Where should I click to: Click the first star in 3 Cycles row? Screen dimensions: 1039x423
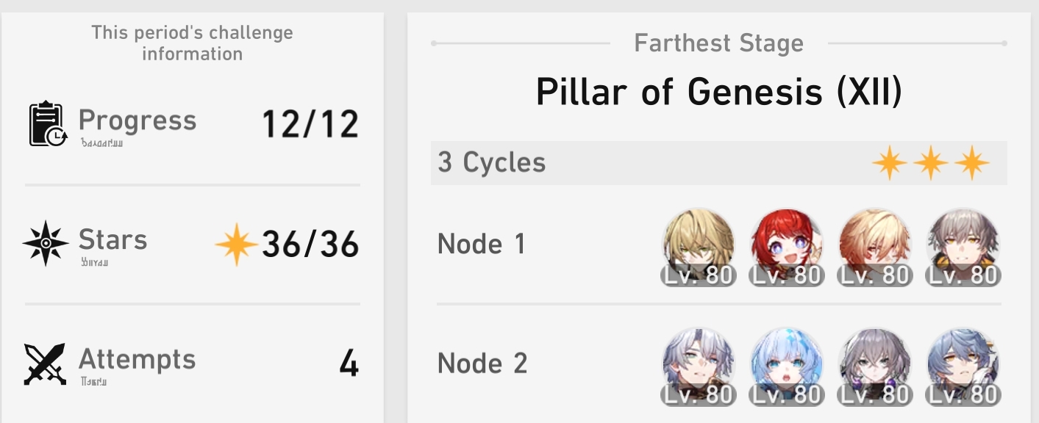coord(889,163)
